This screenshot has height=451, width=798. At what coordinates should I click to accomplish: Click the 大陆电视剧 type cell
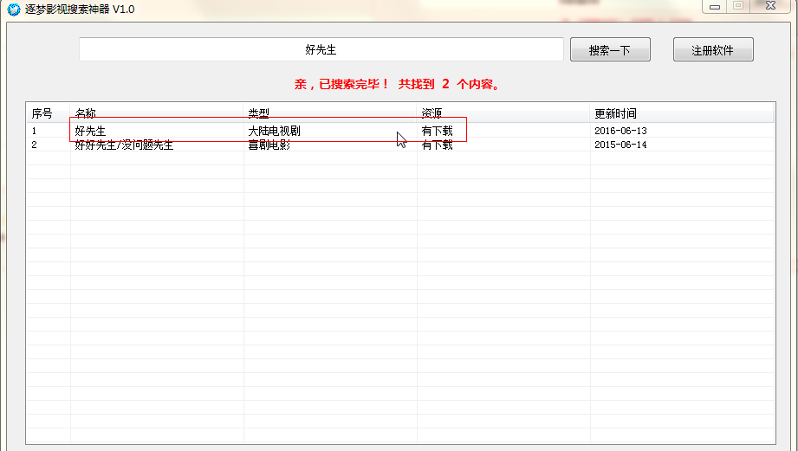274,131
